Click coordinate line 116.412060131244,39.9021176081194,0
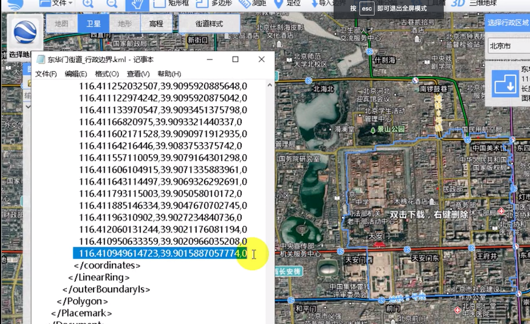 (163, 229)
